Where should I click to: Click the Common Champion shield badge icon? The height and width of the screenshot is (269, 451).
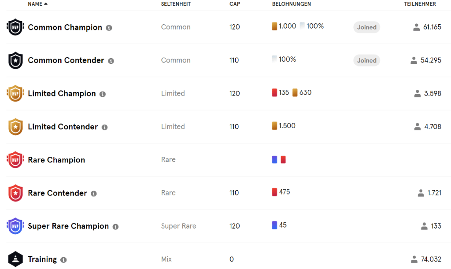coord(15,27)
